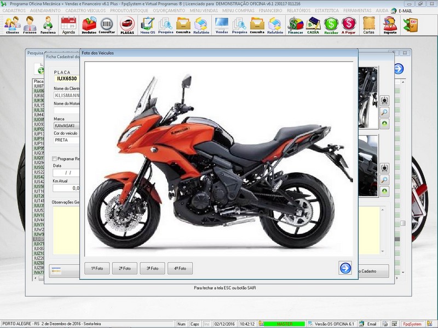Viewport: 438px width, 328px height.
Task: Open the CAIXA cash register icon
Action: pos(313,25)
